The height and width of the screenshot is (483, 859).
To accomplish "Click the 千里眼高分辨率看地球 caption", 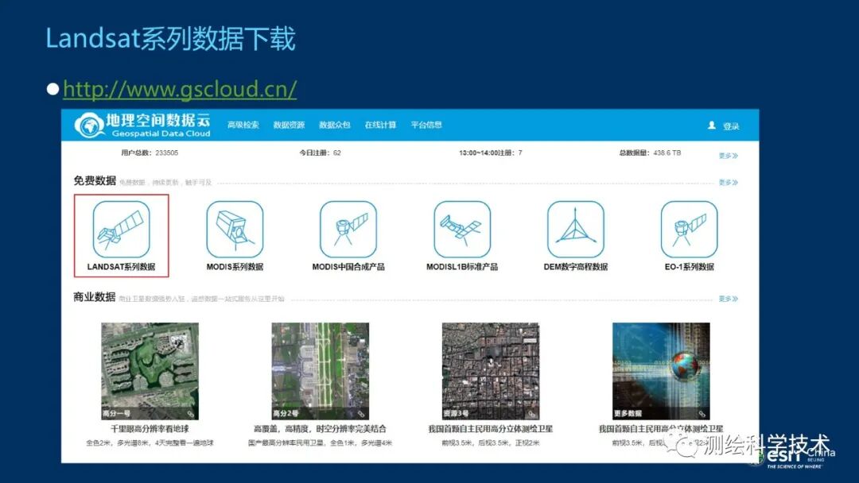I will click(150, 429).
